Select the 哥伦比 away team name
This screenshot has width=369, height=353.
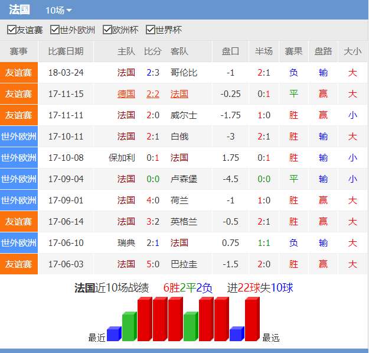point(184,73)
